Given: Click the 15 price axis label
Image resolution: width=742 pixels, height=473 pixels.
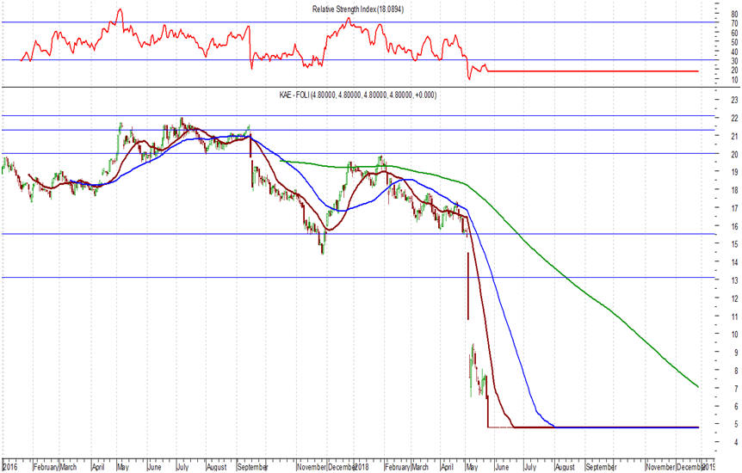Looking at the screenshot, I should pos(734,244).
